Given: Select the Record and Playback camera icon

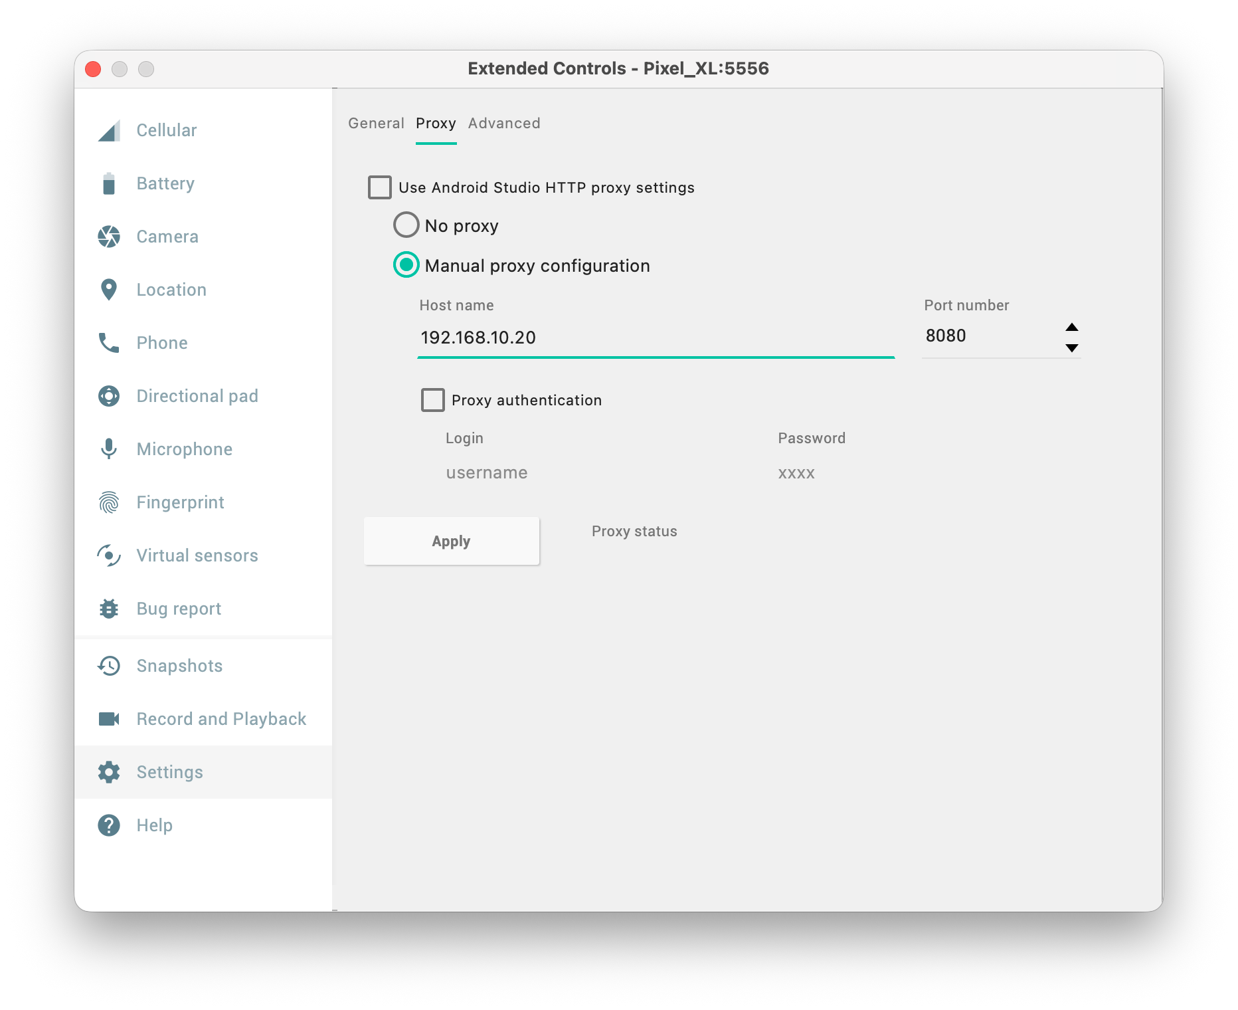Looking at the screenshot, I should [109, 719].
